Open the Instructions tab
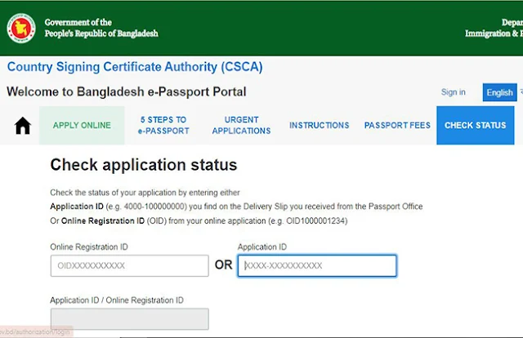The image size is (523, 338). point(320,126)
